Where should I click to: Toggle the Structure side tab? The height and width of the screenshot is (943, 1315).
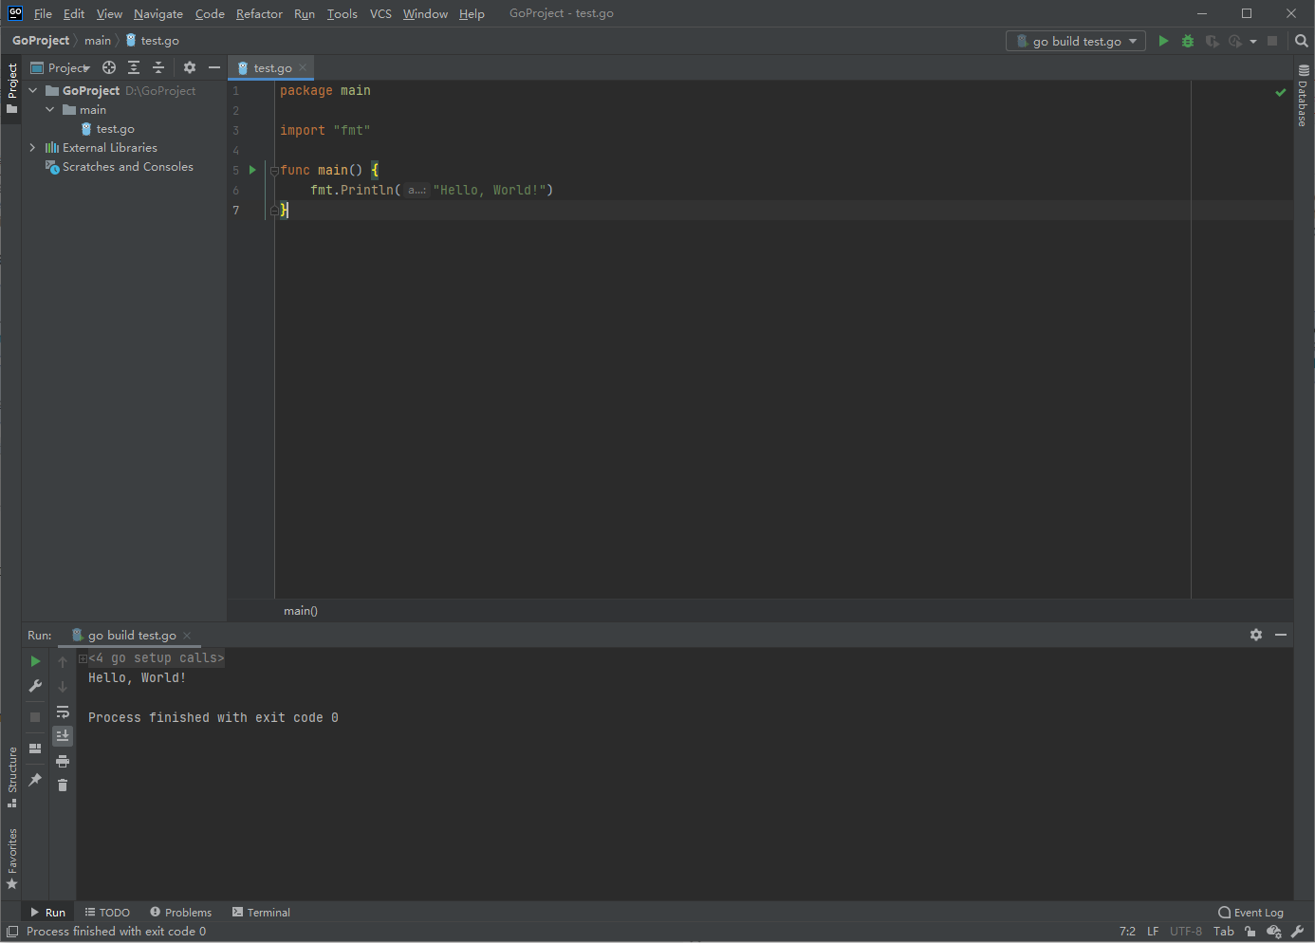pyautogui.click(x=11, y=777)
